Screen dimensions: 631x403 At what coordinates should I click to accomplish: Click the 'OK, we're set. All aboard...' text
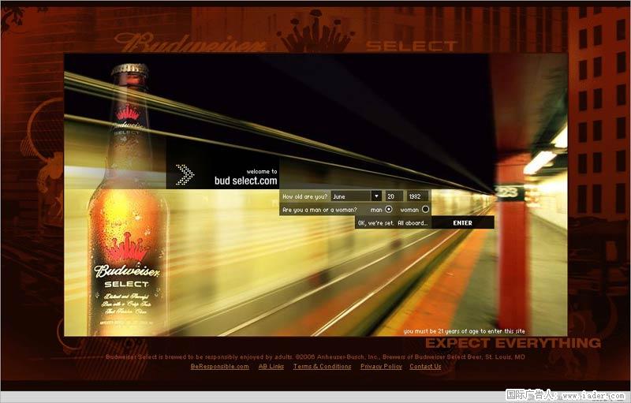click(393, 223)
